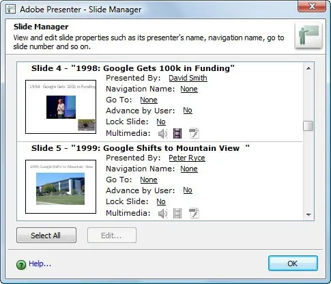Click the scrollbar up arrow
Viewport: 331px width, 284px height.
[308, 68]
